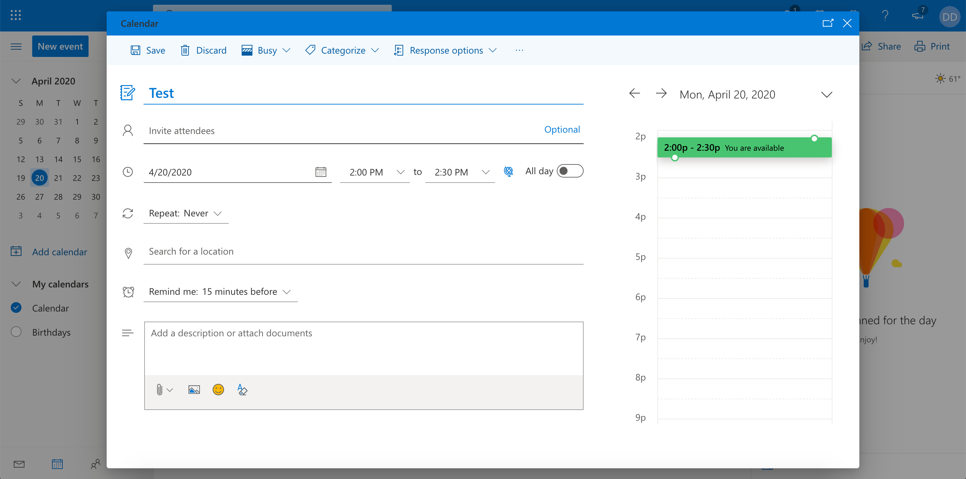Open the date picker calendar icon
This screenshot has height=479, width=966.
321,172
